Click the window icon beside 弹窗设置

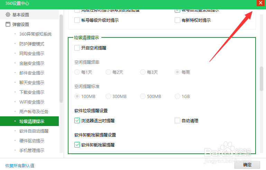pyautogui.click(x=8, y=24)
